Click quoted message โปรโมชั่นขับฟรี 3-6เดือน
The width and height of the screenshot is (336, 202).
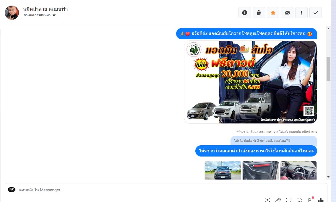click(x=274, y=141)
